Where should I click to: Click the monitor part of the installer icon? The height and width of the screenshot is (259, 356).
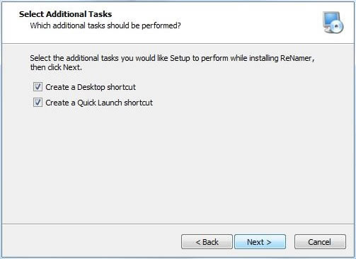(x=331, y=18)
